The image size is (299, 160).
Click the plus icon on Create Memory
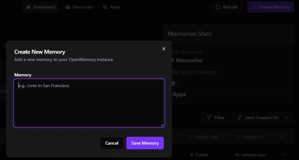coord(254,7)
